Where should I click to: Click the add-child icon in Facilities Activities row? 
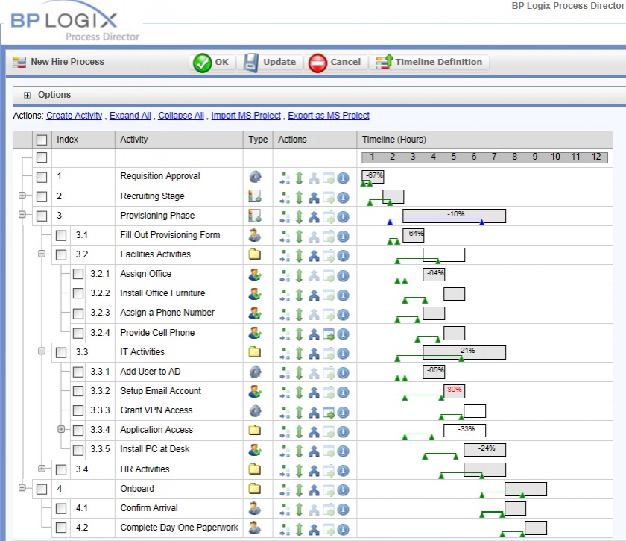[285, 256]
